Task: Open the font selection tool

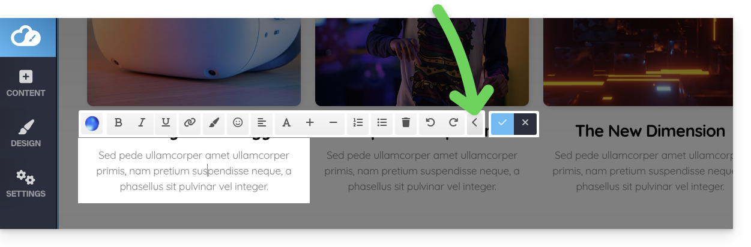Action: point(286,123)
